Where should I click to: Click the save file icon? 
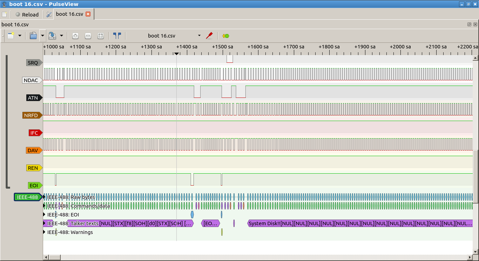52,36
